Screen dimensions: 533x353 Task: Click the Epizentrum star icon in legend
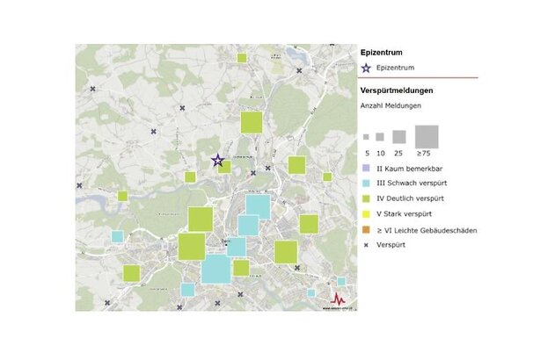click(x=366, y=68)
